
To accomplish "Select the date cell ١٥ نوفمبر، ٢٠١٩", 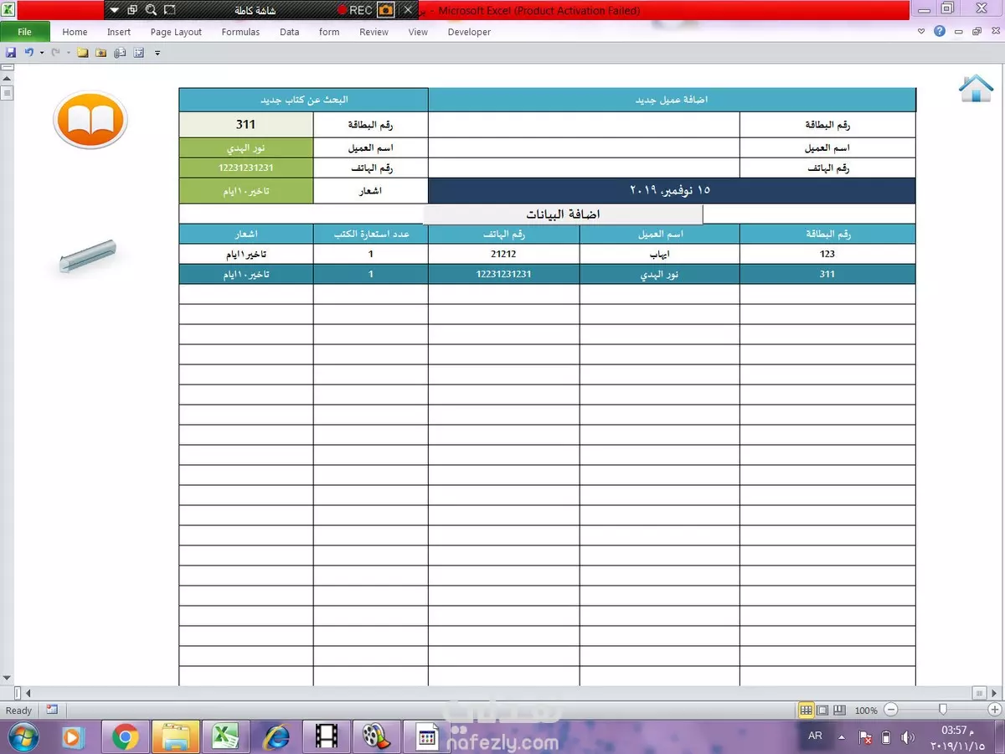I will (672, 190).
